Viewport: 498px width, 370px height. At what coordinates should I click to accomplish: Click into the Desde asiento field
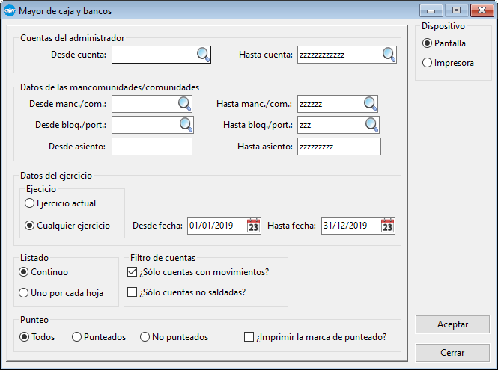pyautogui.click(x=152, y=147)
